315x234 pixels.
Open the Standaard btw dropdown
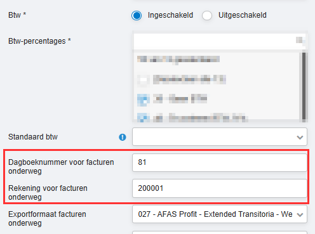click(220, 136)
